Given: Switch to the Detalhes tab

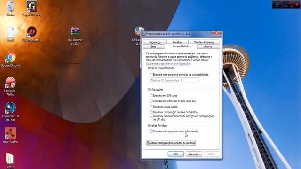Looking at the screenshot, I should click(x=178, y=42).
